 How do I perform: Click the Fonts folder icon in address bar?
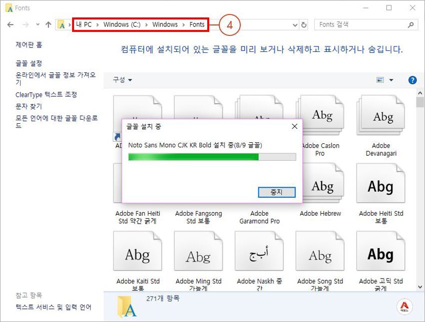tap(62, 25)
